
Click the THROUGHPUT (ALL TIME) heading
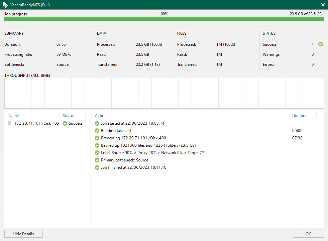[27, 75]
